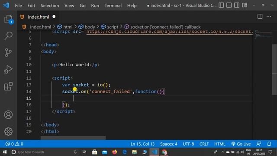This screenshot has height=156, width=277.
Task: Expand the script breadcrumb item
Action: [x=113, y=27]
